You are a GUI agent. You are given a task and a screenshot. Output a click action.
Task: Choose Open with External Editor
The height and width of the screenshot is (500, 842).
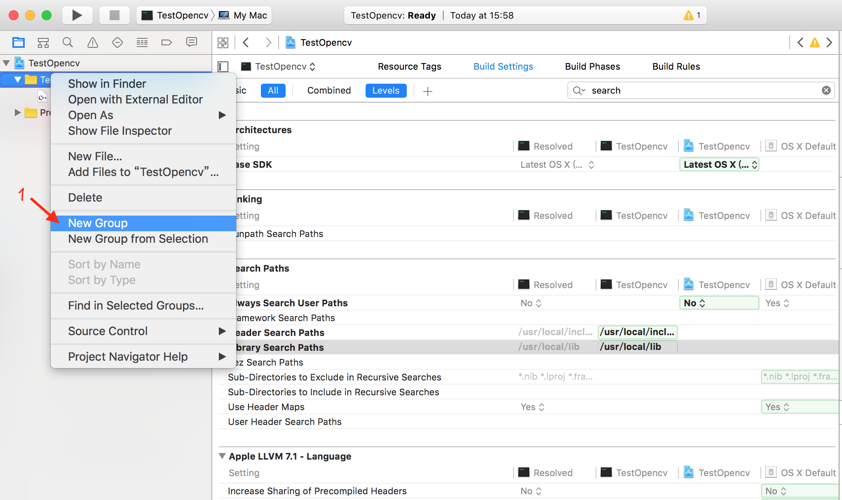(143, 99)
